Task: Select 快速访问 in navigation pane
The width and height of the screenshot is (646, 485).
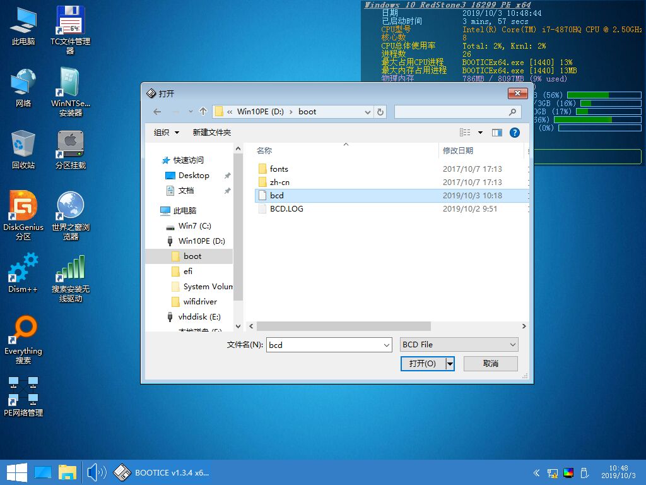Action: coord(188,160)
